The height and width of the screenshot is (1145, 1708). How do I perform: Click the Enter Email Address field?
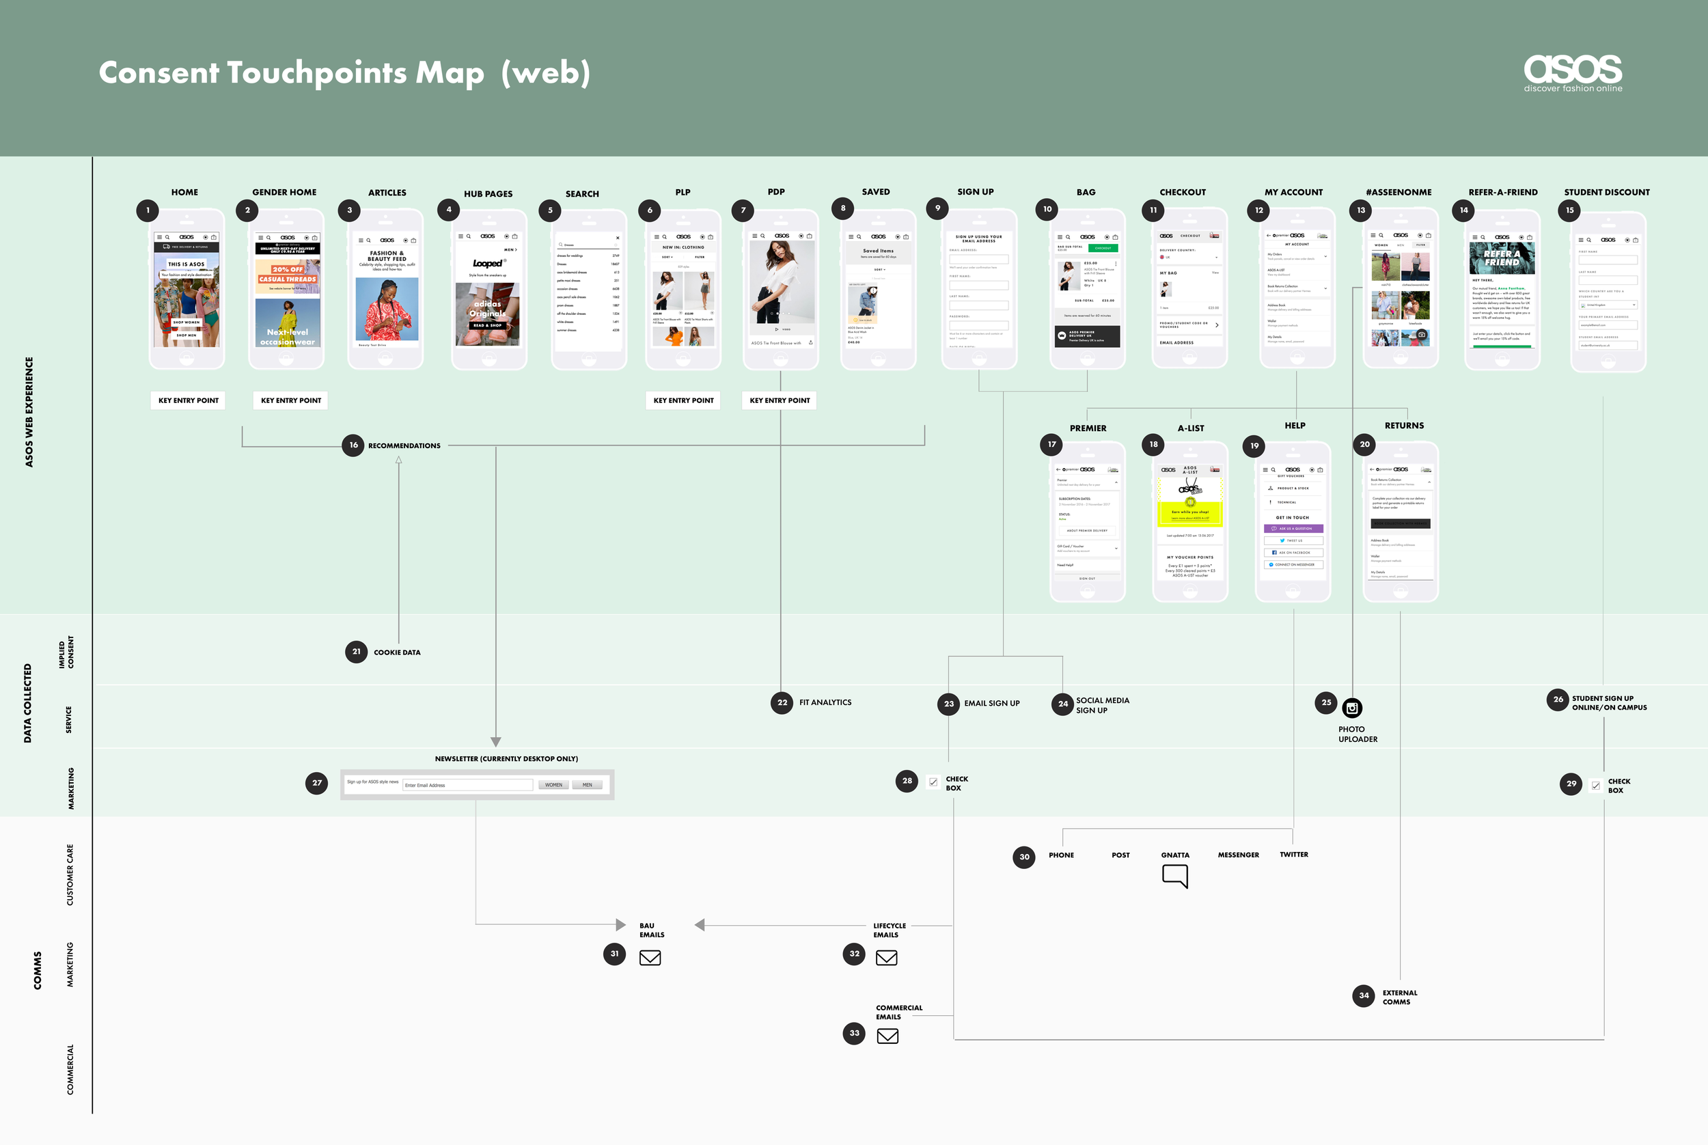467,785
